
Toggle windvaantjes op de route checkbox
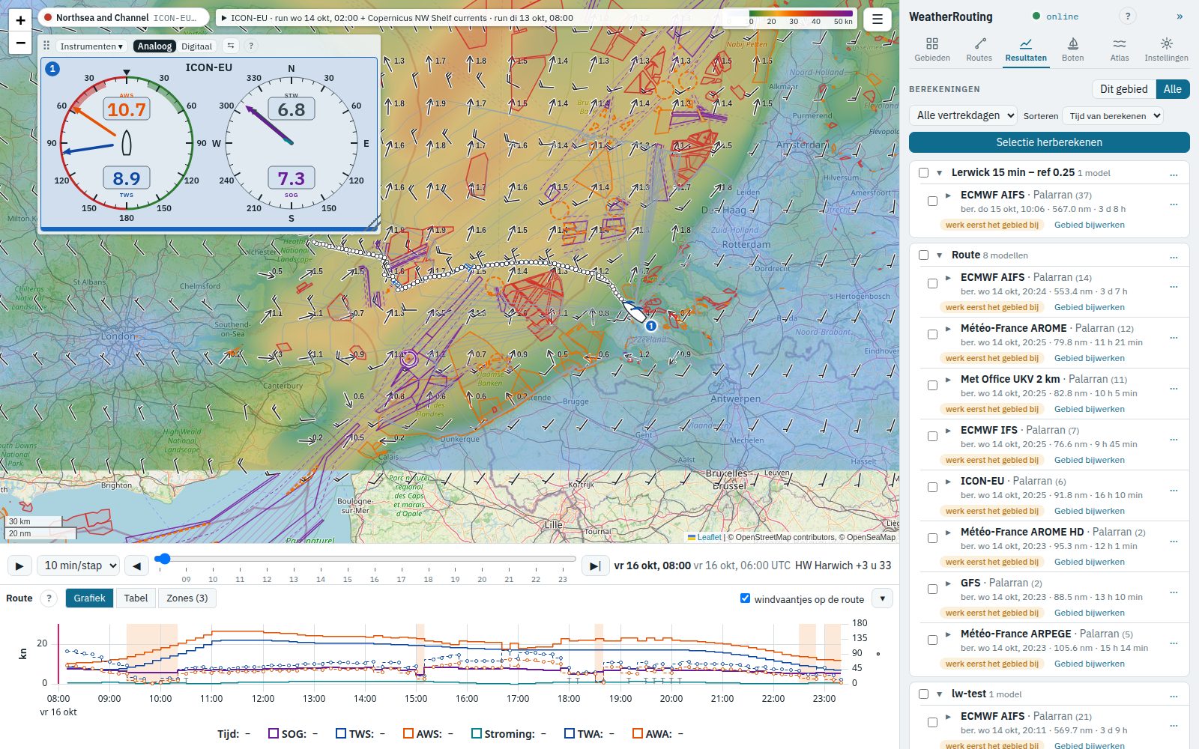click(x=745, y=598)
